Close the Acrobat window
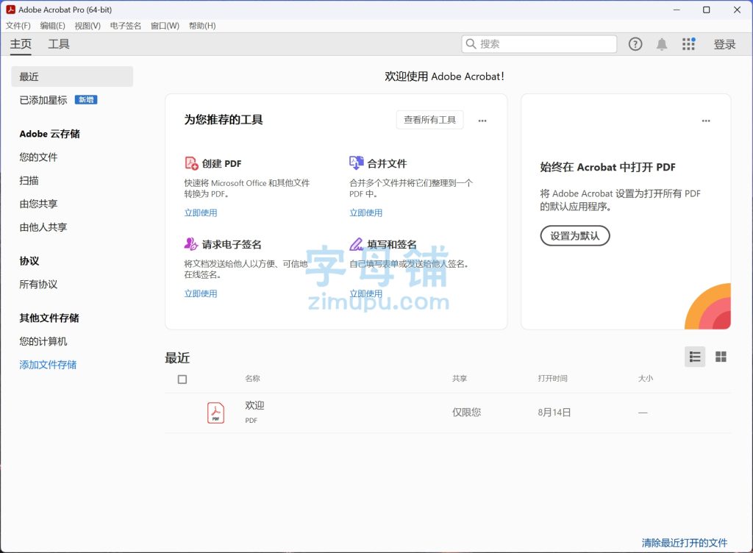 (x=737, y=10)
